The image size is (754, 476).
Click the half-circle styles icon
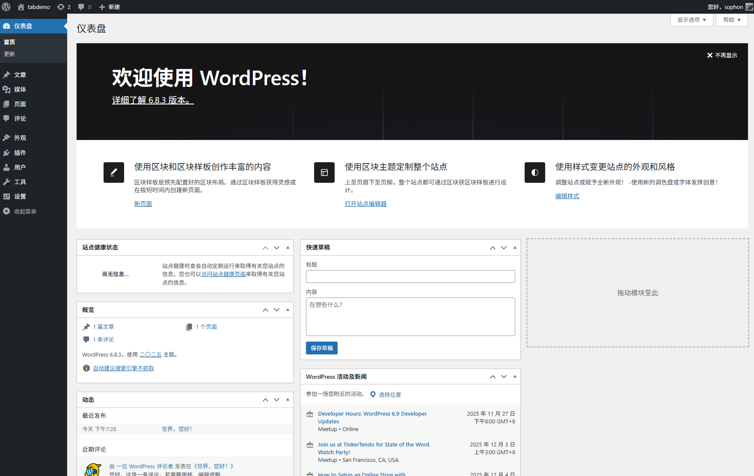pyautogui.click(x=535, y=173)
